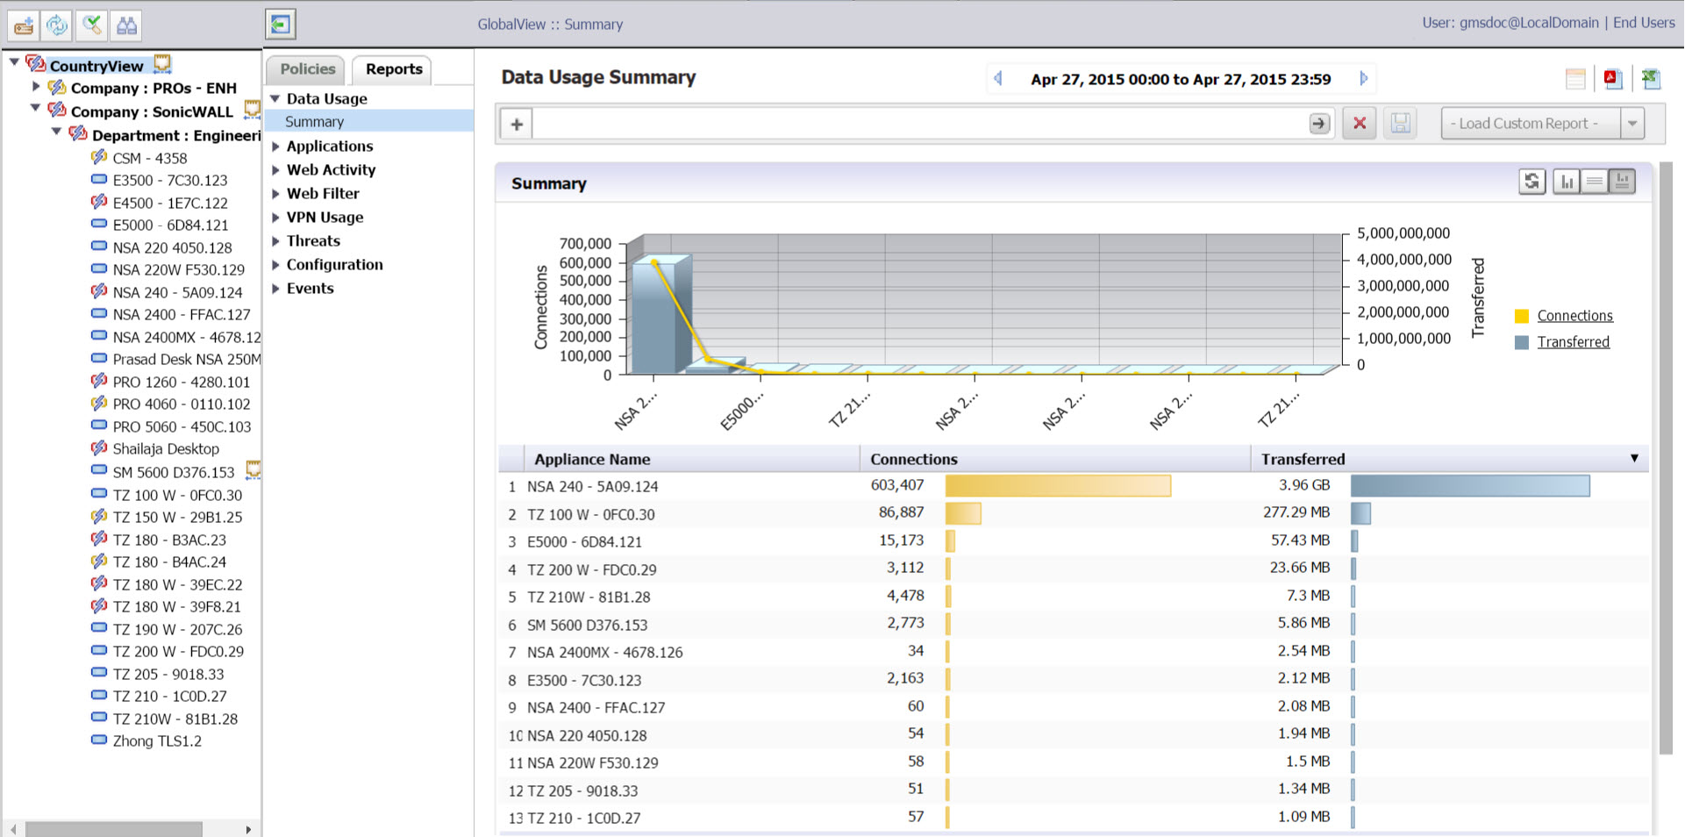Click the network icon beside CountryView
1685x837 pixels.
coord(163,64)
